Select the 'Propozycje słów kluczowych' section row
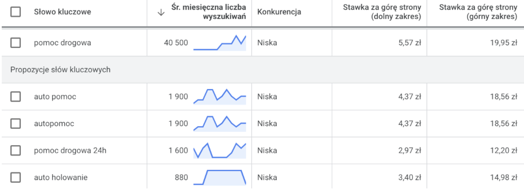The height and width of the screenshot is (191, 524). [262, 70]
